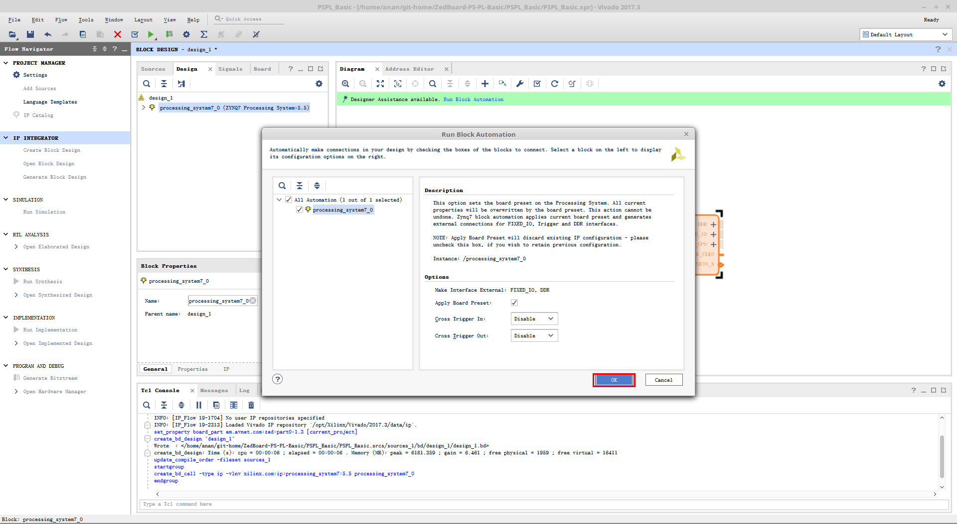
Task: Click Run Implementation in navigator
Action: 50,330
